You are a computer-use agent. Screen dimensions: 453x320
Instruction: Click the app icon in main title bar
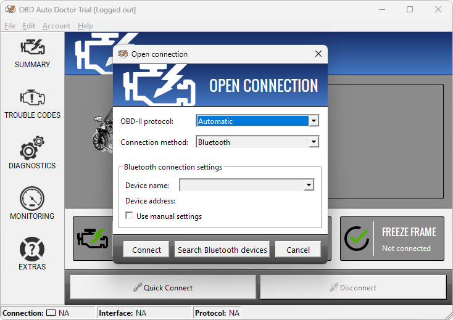10,9
